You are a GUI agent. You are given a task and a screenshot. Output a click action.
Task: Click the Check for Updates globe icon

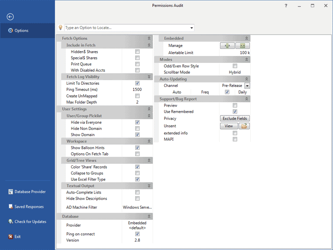(10, 221)
